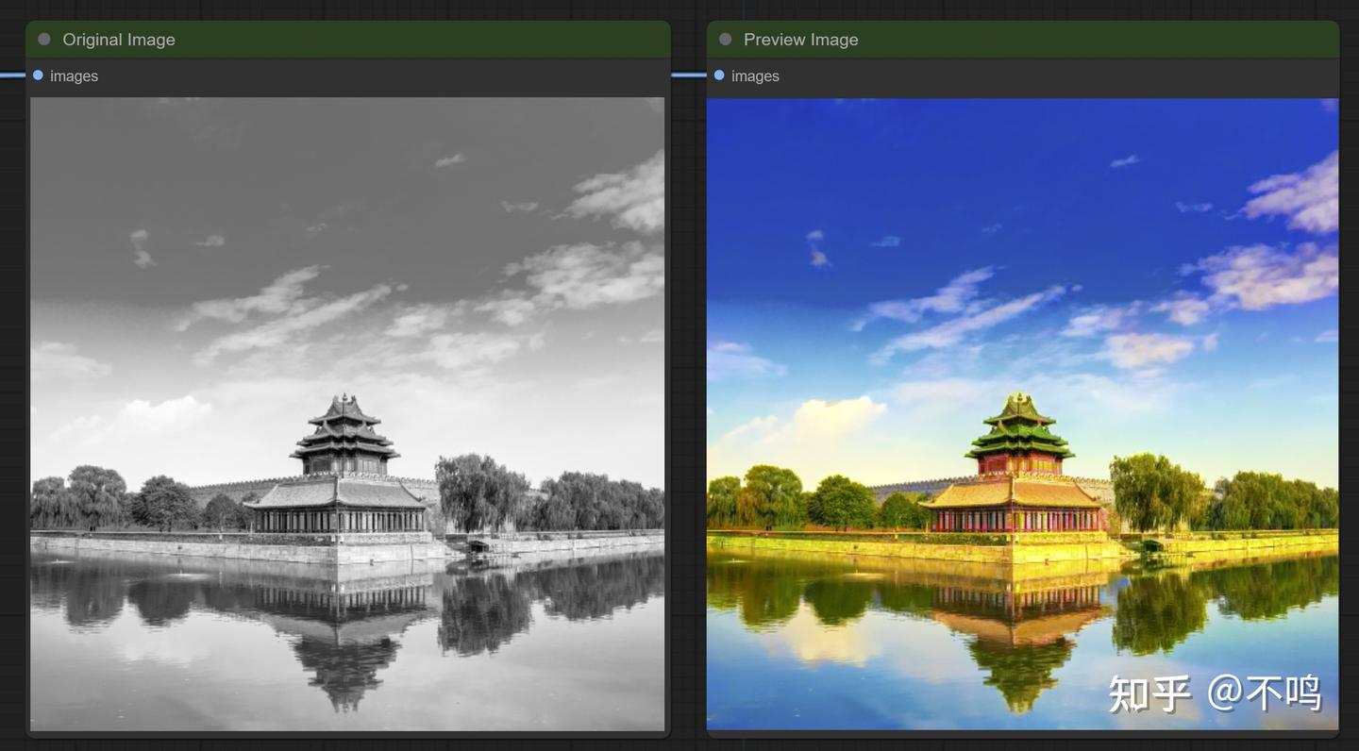Click the images input socket on Original Image
Screen dimensions: 1359x751
tap(38, 75)
